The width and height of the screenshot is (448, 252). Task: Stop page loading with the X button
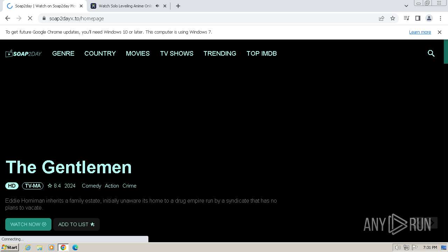point(30,18)
